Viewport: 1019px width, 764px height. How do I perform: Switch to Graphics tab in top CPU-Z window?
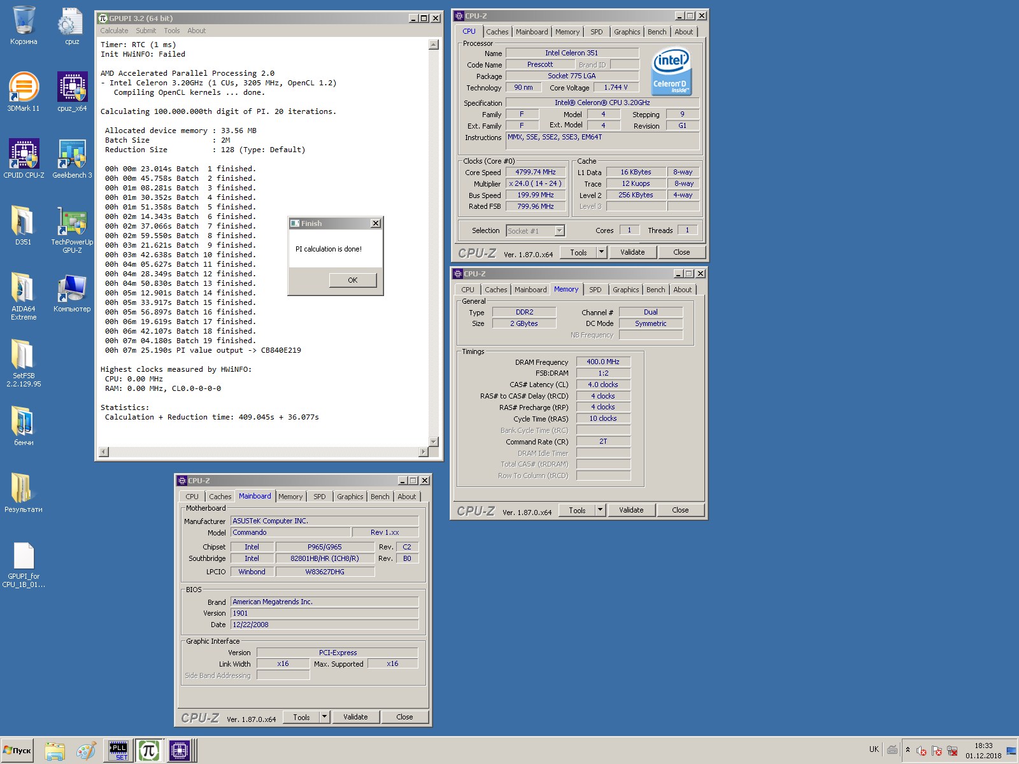pos(627,32)
